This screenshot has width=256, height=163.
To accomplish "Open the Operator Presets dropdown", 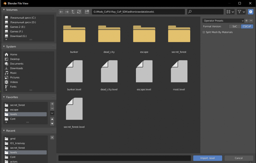I will pos(223,21).
